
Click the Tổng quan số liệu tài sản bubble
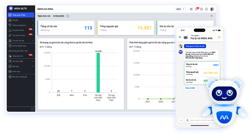tap(195, 46)
